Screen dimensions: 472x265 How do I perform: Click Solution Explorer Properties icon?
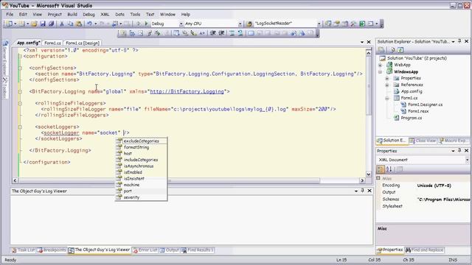381,50
